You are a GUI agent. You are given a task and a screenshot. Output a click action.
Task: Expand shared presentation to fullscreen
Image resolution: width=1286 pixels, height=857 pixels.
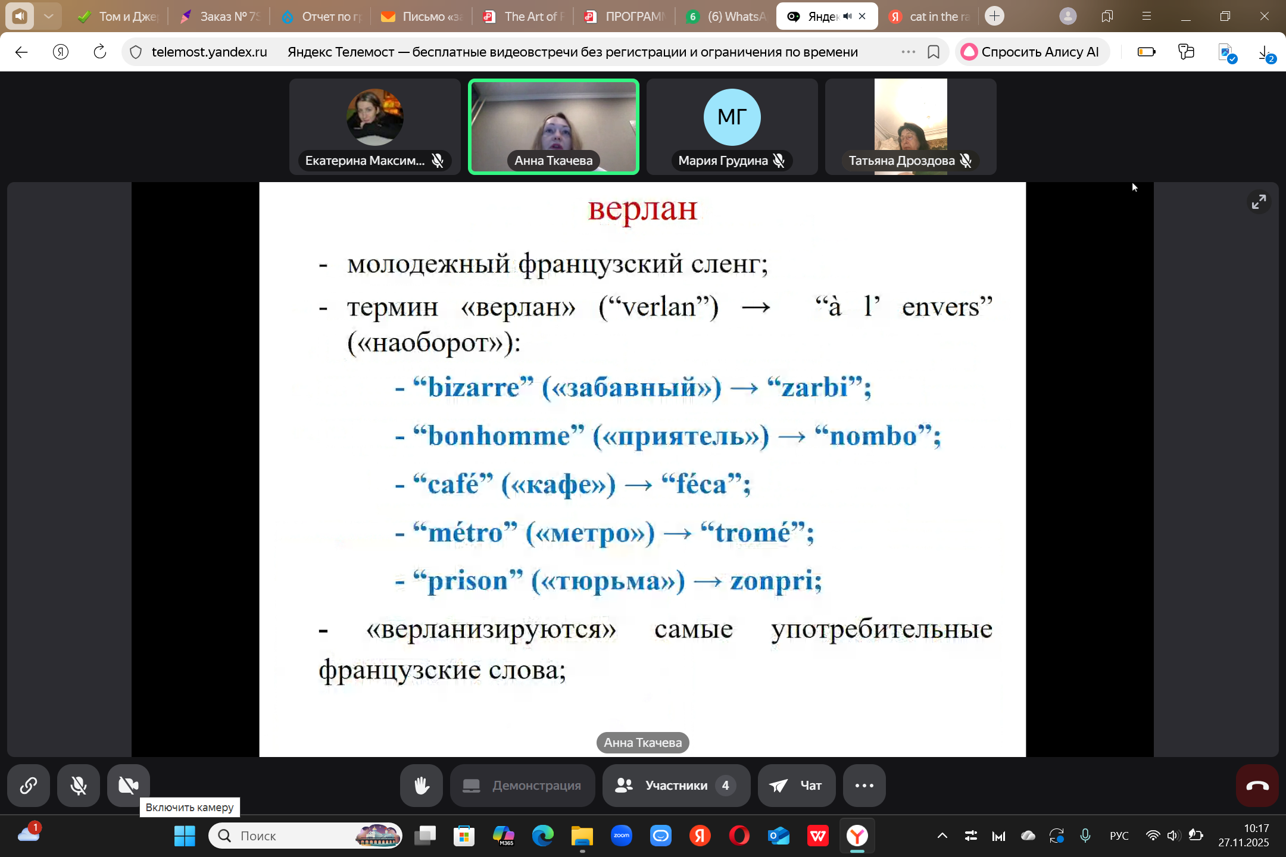coord(1259,202)
